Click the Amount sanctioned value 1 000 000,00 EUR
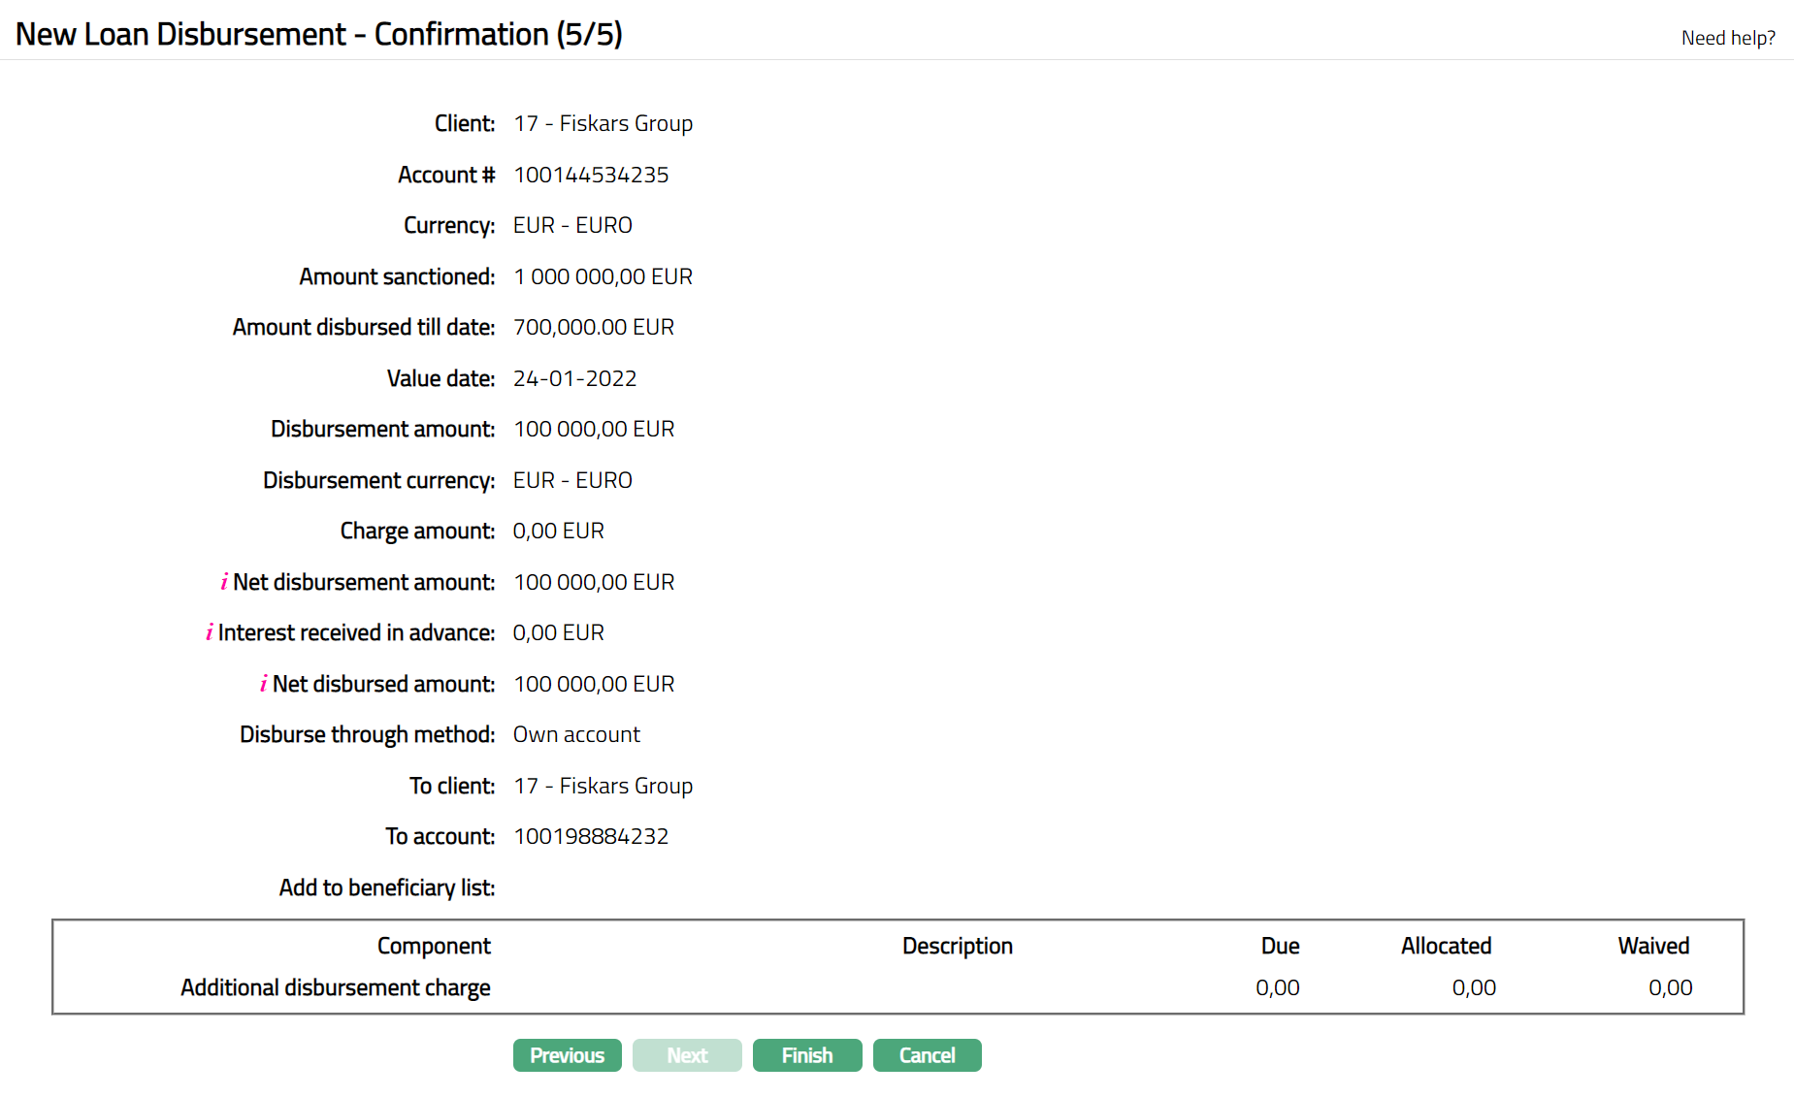The height and width of the screenshot is (1097, 1794). (603, 276)
